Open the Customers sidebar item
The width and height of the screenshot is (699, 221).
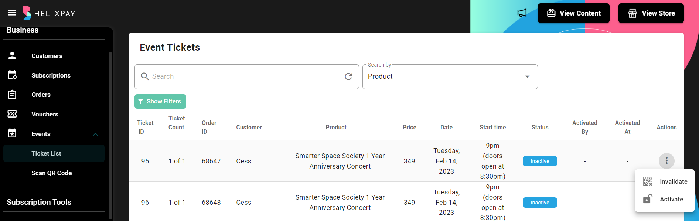47,56
